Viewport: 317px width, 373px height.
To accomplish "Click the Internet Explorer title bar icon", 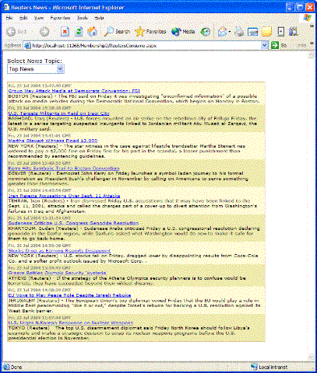I will [6, 8].
